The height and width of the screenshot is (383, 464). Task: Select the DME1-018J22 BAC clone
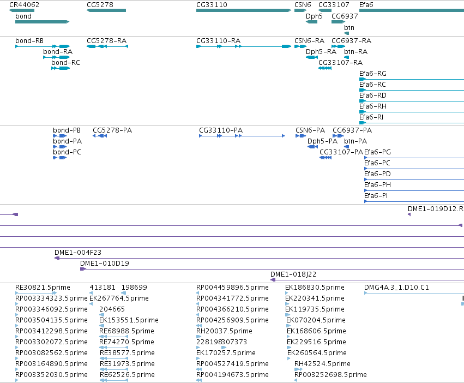tap(367, 280)
